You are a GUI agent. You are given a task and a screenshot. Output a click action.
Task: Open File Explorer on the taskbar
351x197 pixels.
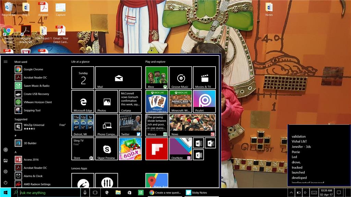click(x=118, y=193)
